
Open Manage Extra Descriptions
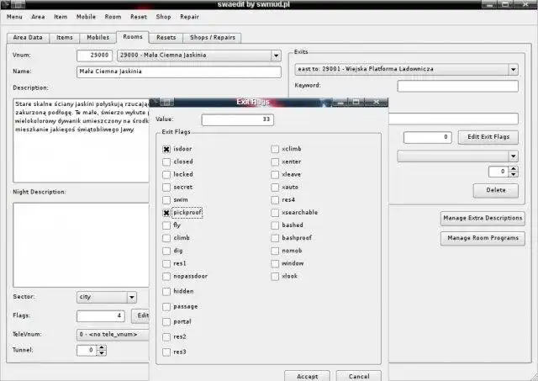tap(483, 219)
